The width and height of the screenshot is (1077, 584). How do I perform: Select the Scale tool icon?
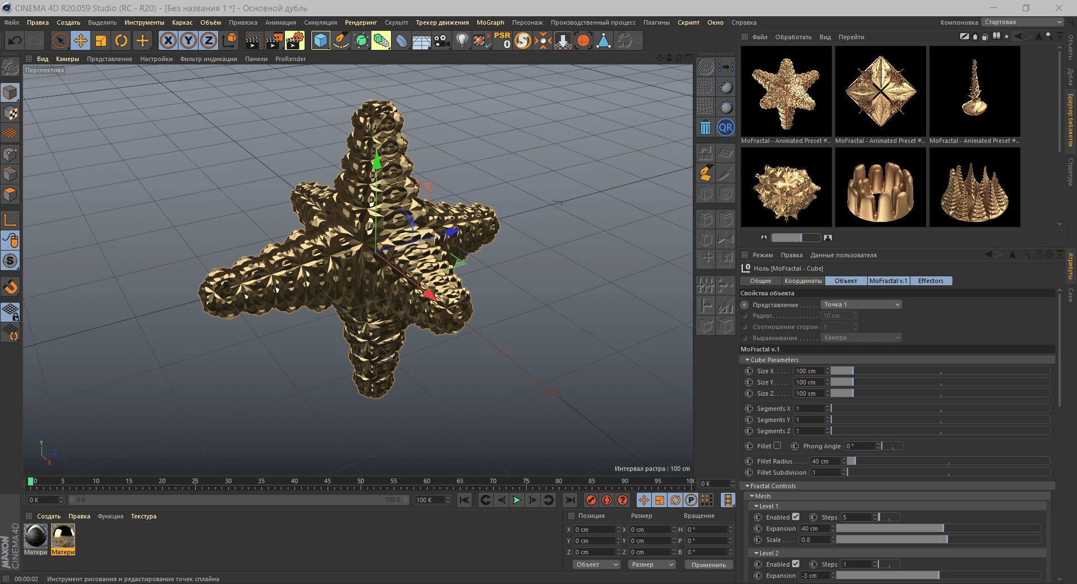tap(101, 40)
